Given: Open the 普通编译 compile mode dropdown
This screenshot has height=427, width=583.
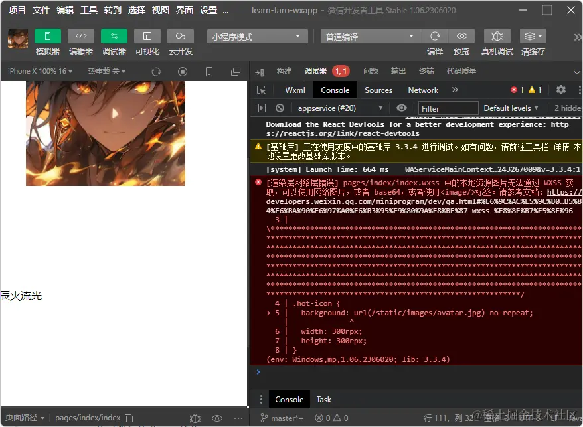Looking at the screenshot, I should [x=369, y=36].
